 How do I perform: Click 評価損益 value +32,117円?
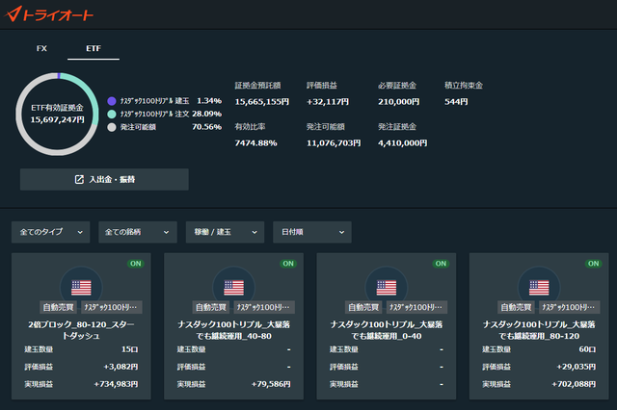tap(328, 102)
